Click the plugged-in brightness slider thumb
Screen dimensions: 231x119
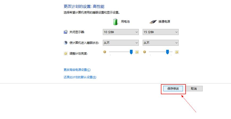167,52
